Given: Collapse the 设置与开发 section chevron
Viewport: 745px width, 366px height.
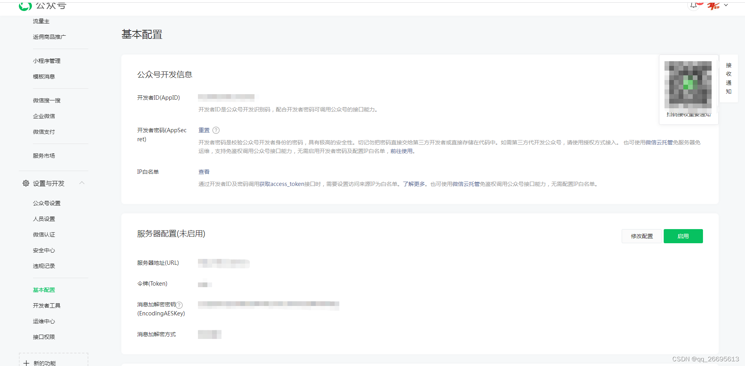Looking at the screenshot, I should click(82, 183).
